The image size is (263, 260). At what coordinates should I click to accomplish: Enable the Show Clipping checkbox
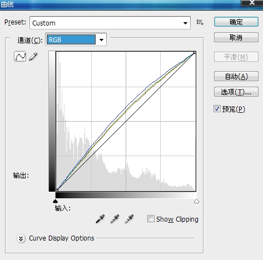(151, 219)
